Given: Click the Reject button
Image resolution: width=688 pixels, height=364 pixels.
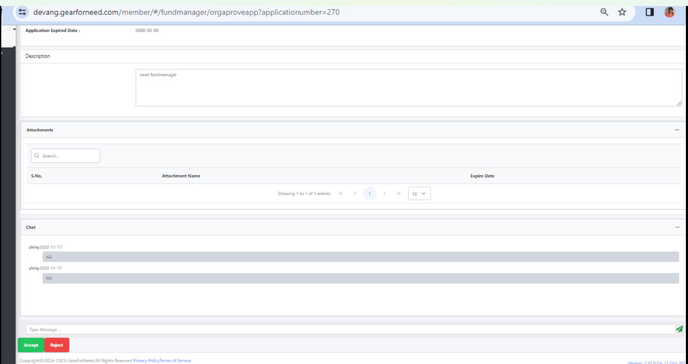Looking at the screenshot, I should click(x=56, y=345).
